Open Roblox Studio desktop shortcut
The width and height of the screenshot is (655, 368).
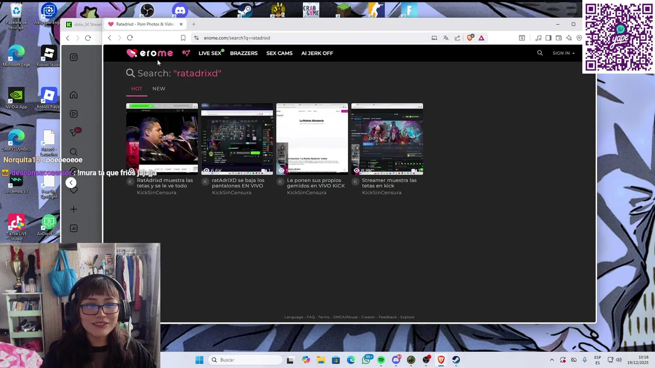point(48,56)
